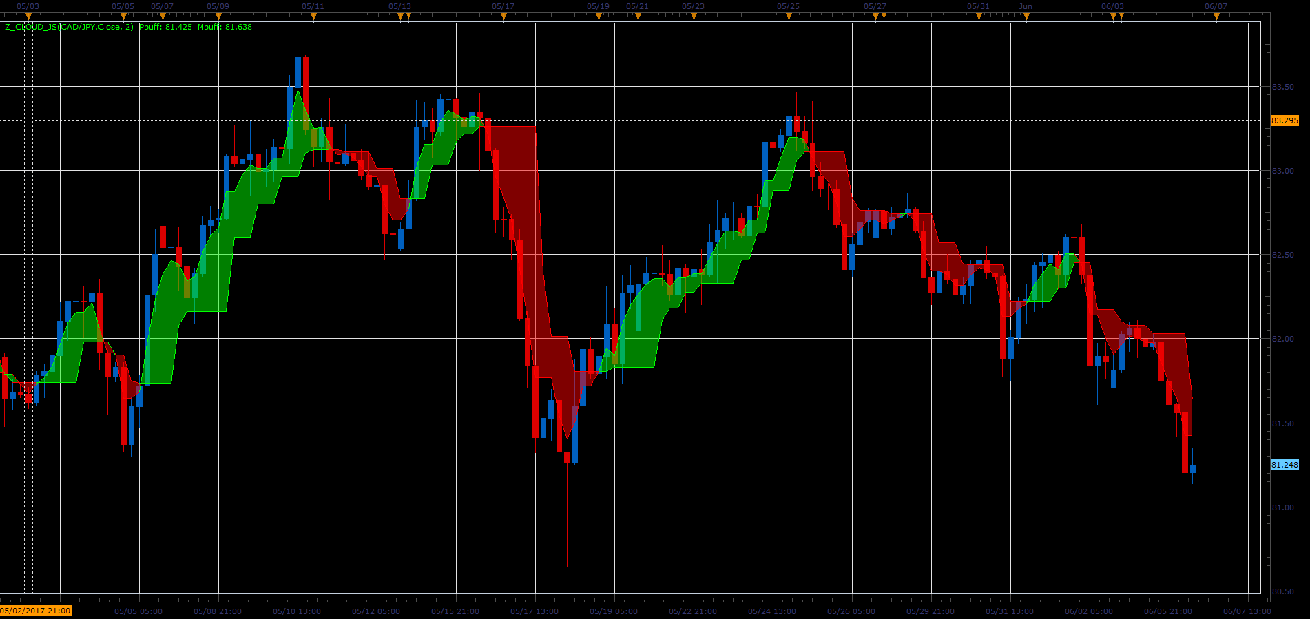
Task: Click the Jun month label on the date scale
Action: pyautogui.click(x=1026, y=6)
